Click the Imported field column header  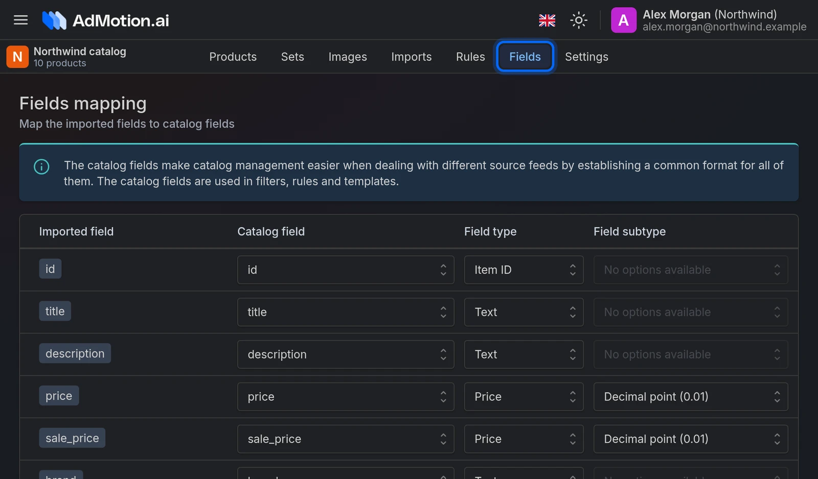(77, 231)
